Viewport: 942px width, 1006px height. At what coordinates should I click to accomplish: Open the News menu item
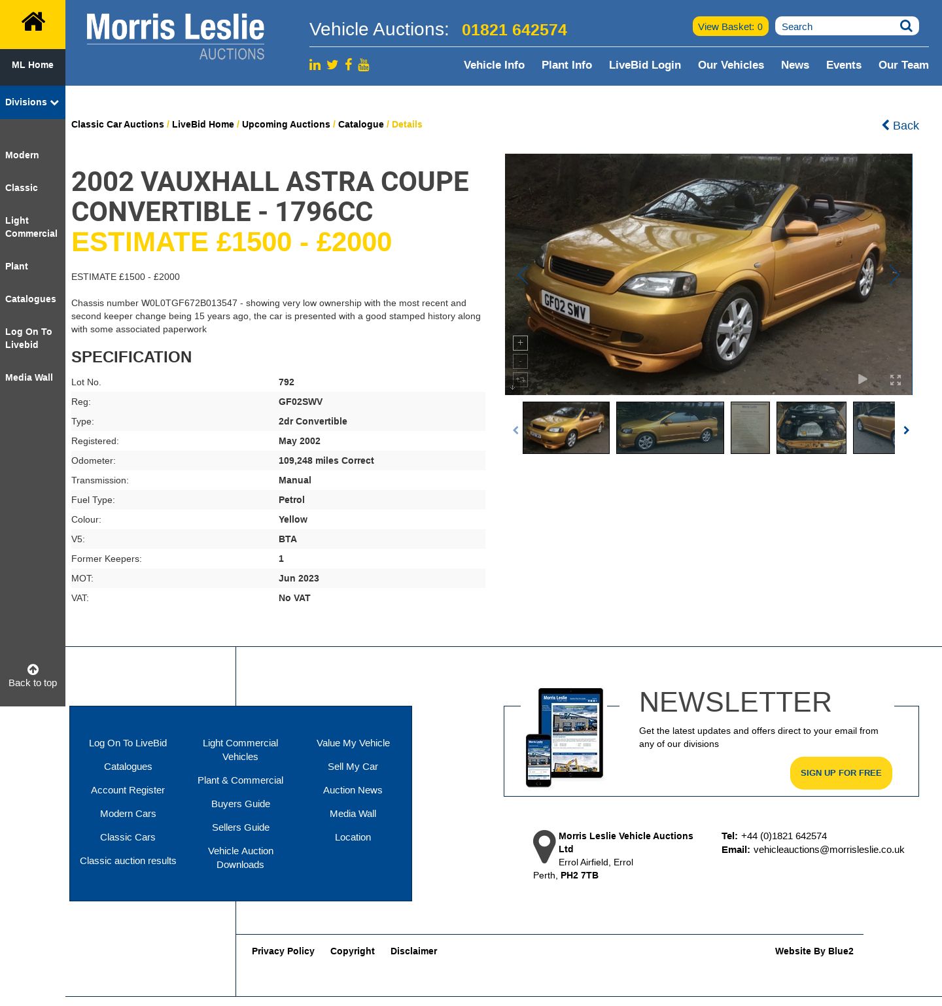pyautogui.click(x=795, y=65)
